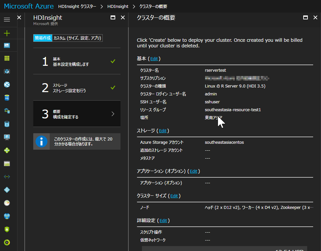Click chevron arrow on step 3 概要
This screenshot has width=321, height=251.
(113, 114)
